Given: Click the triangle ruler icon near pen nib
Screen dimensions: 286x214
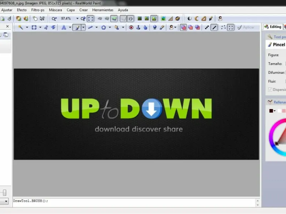Looking at the screenshot, I should point(204,19).
